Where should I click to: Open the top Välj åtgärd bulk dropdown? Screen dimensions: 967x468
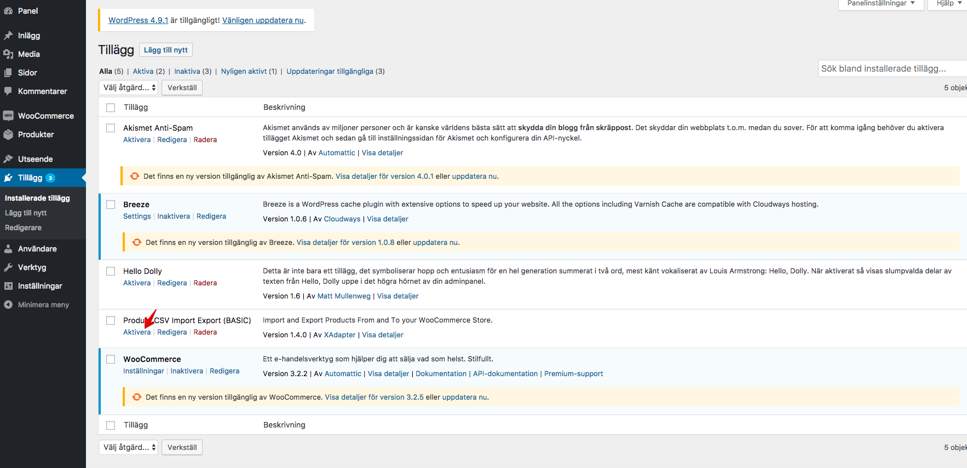pos(129,87)
